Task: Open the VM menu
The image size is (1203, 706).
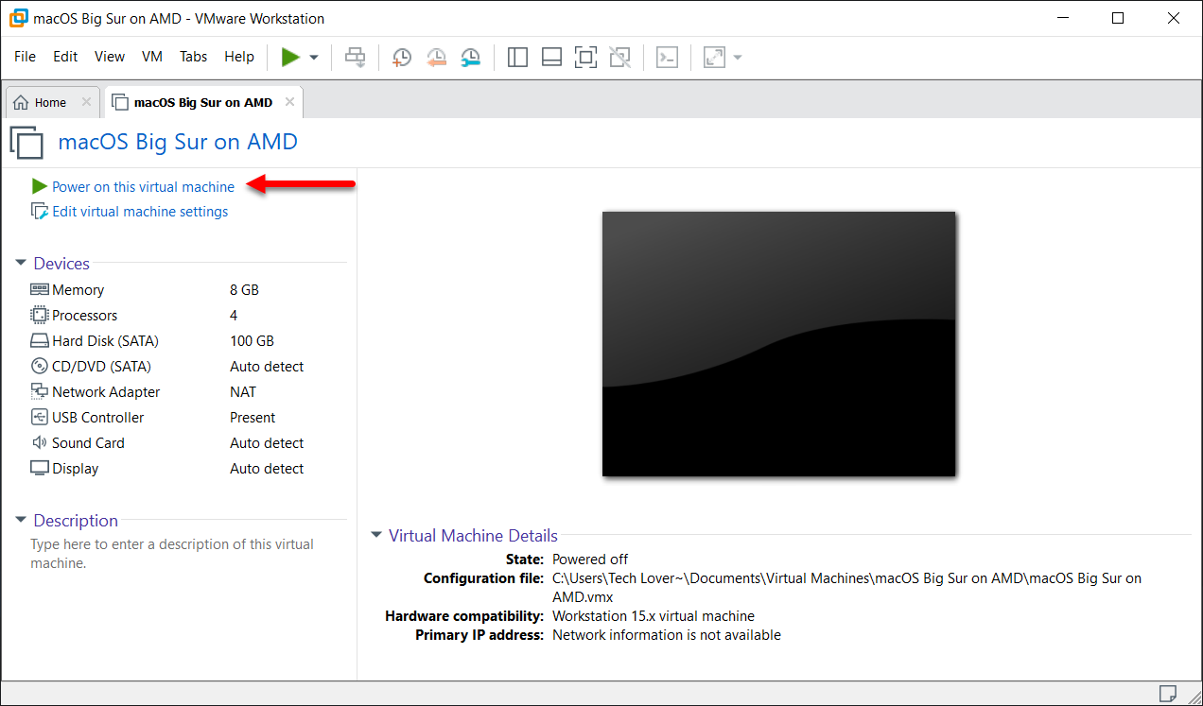Action: click(152, 57)
